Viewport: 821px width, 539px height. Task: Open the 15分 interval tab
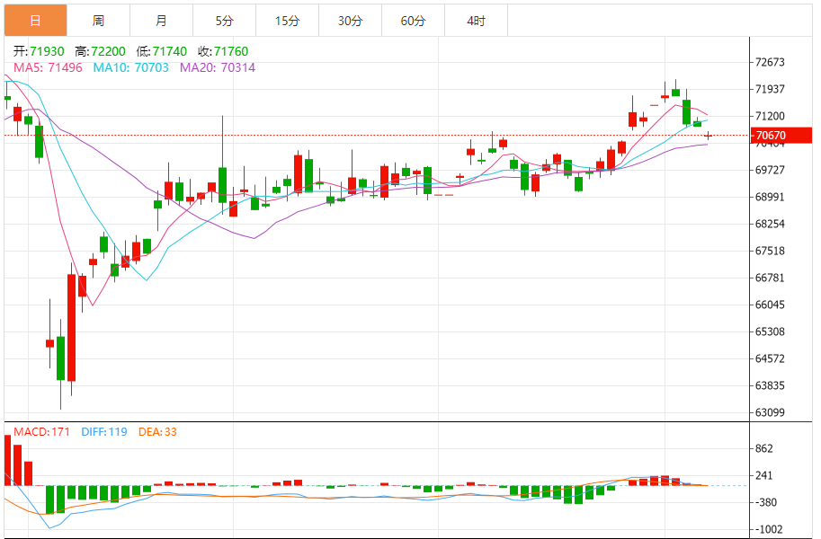point(287,21)
